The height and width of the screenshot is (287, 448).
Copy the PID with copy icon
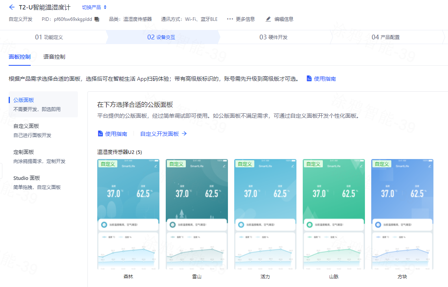pos(97,19)
